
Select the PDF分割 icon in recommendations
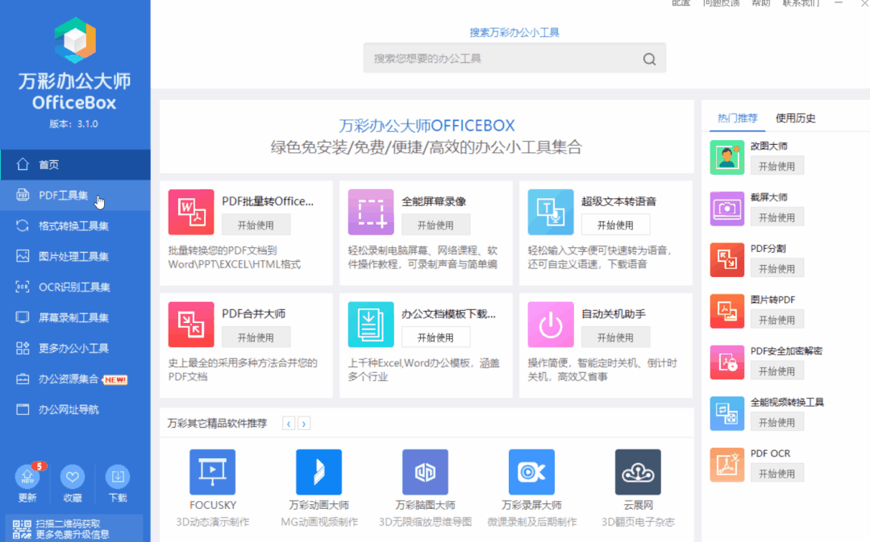(726, 260)
